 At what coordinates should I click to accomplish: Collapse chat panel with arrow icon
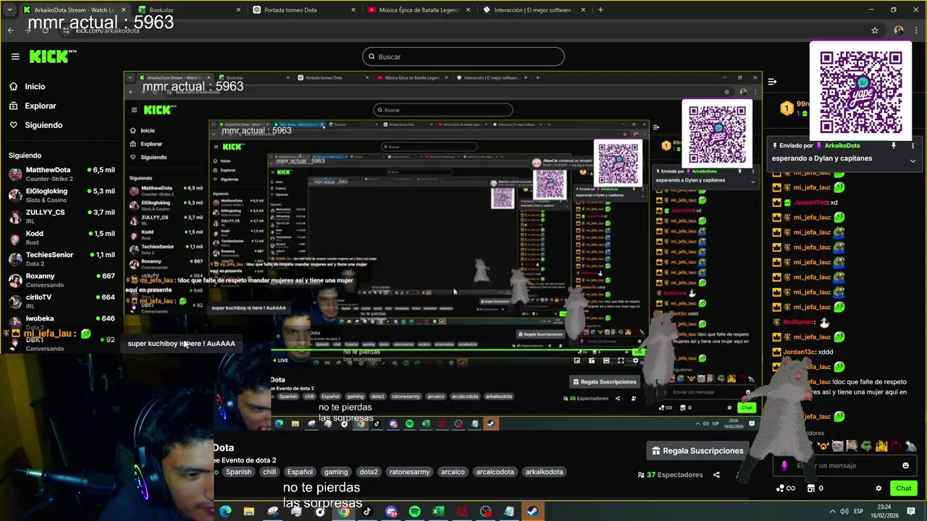(x=772, y=82)
